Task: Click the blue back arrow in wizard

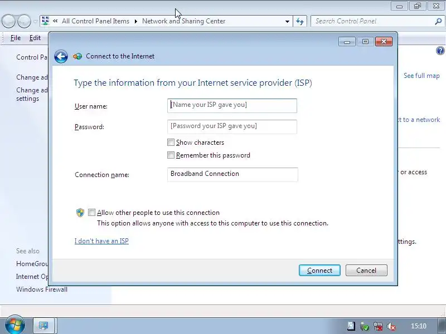Action: click(61, 56)
